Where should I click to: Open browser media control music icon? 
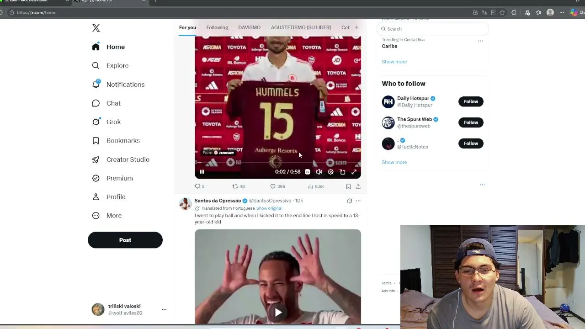[527, 12]
